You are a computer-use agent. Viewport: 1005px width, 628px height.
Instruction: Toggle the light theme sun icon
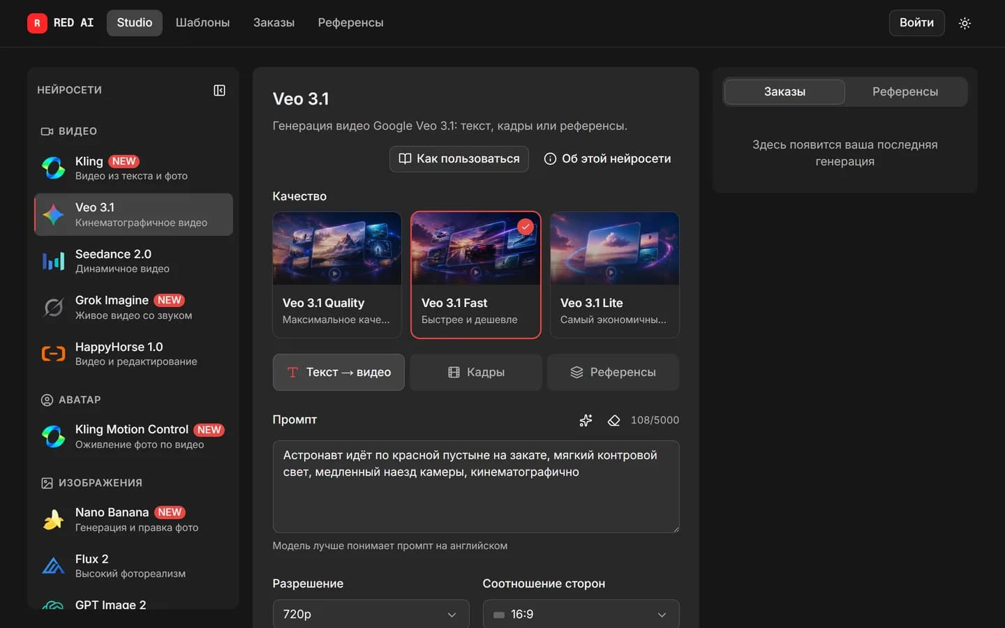[965, 23]
